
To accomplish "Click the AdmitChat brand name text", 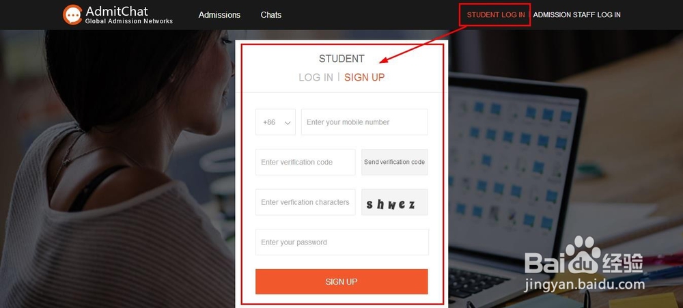I will pyautogui.click(x=117, y=11).
